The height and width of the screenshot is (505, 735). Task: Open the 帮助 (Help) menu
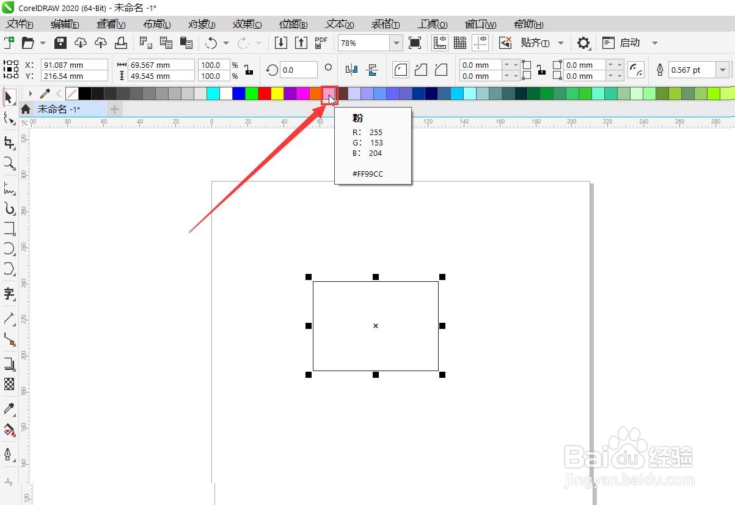tap(528, 24)
